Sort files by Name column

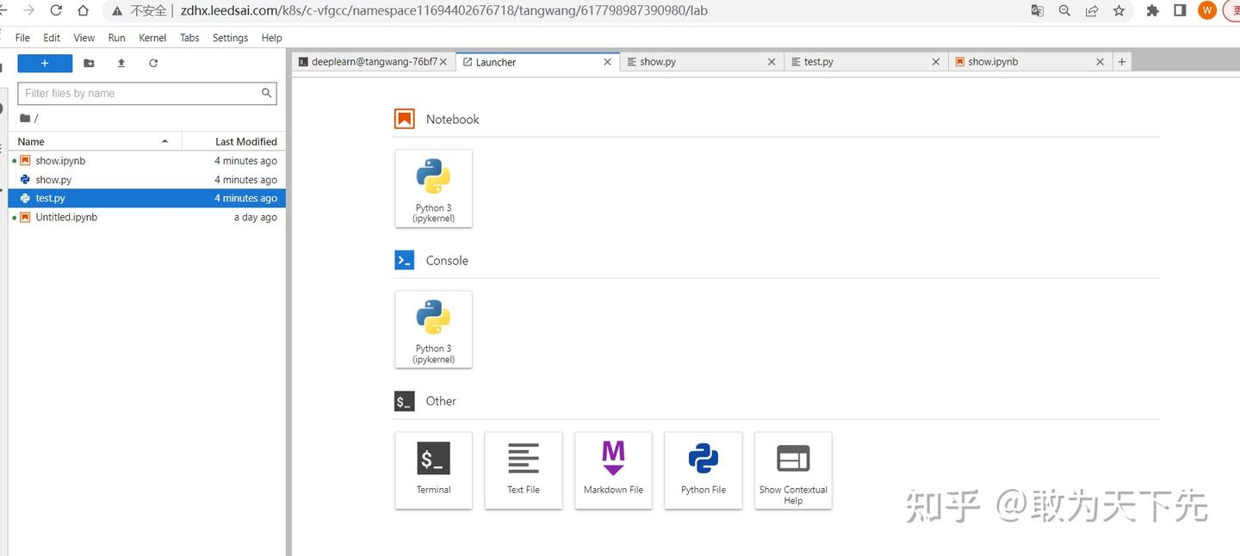(95, 141)
